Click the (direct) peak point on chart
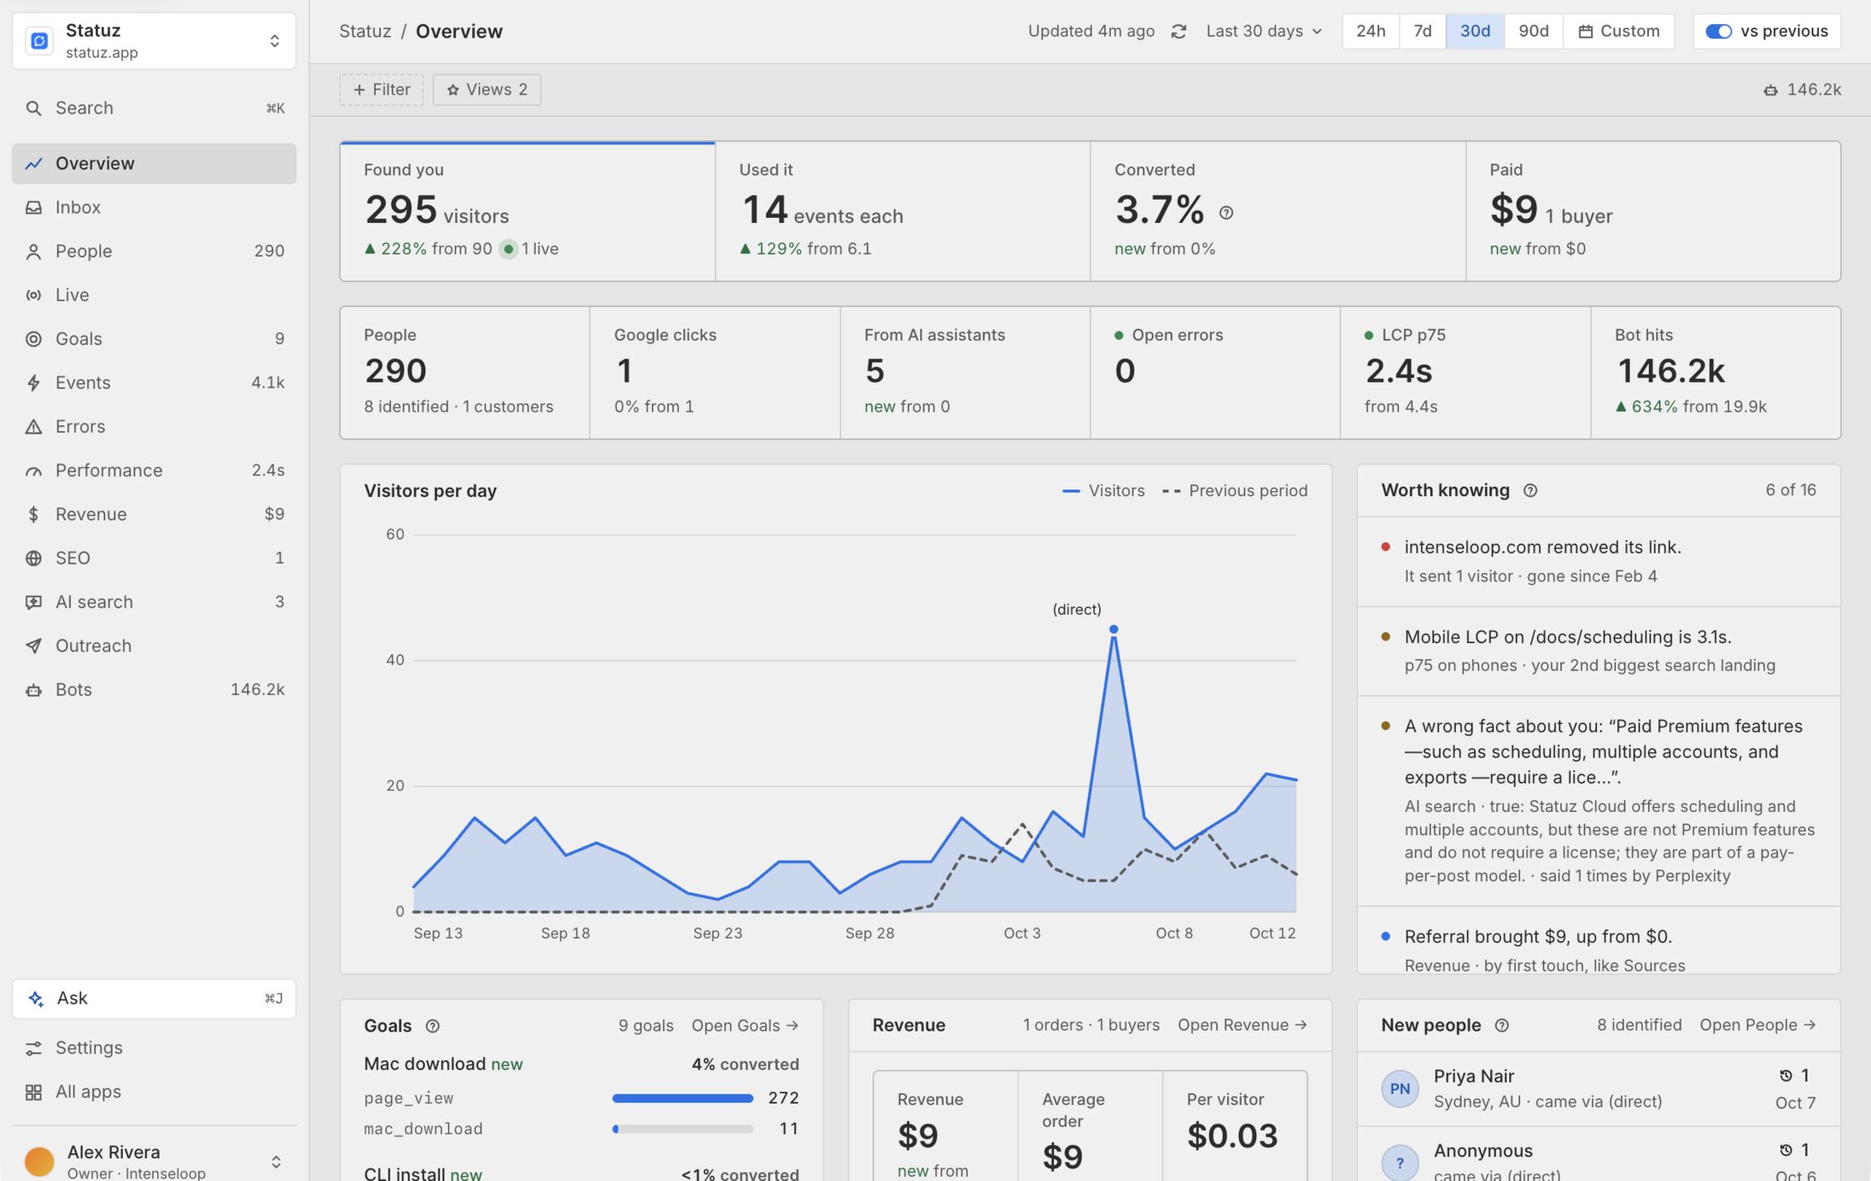Image resolution: width=1871 pixels, height=1181 pixels. (1113, 630)
